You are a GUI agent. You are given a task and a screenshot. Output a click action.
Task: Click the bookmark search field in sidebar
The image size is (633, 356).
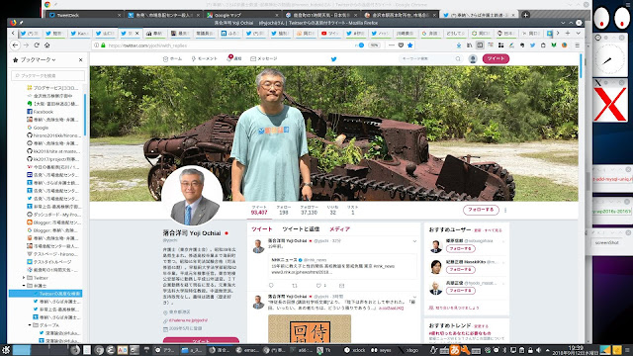click(x=48, y=75)
